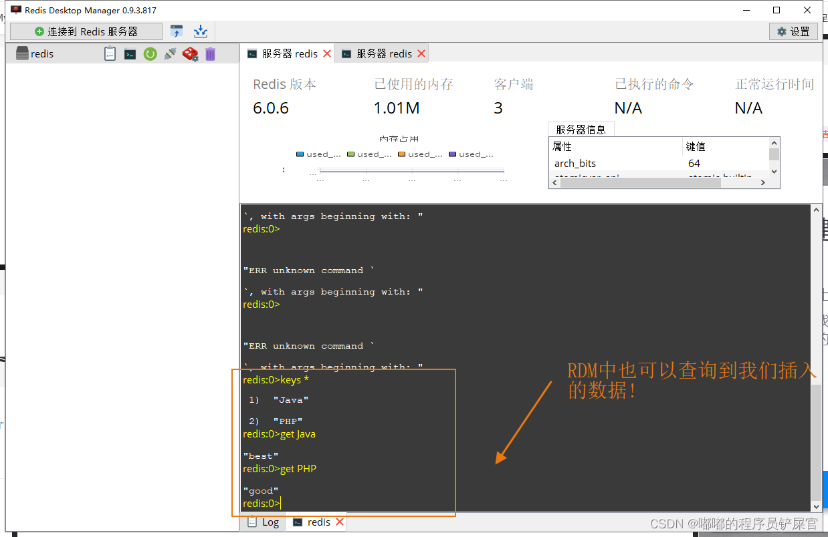Close the second 服务器 redis tab
This screenshot has height=537, width=828.
click(421, 53)
